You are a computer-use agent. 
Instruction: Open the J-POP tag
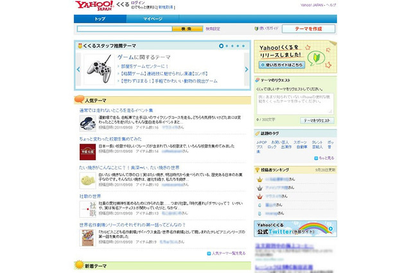261,142
